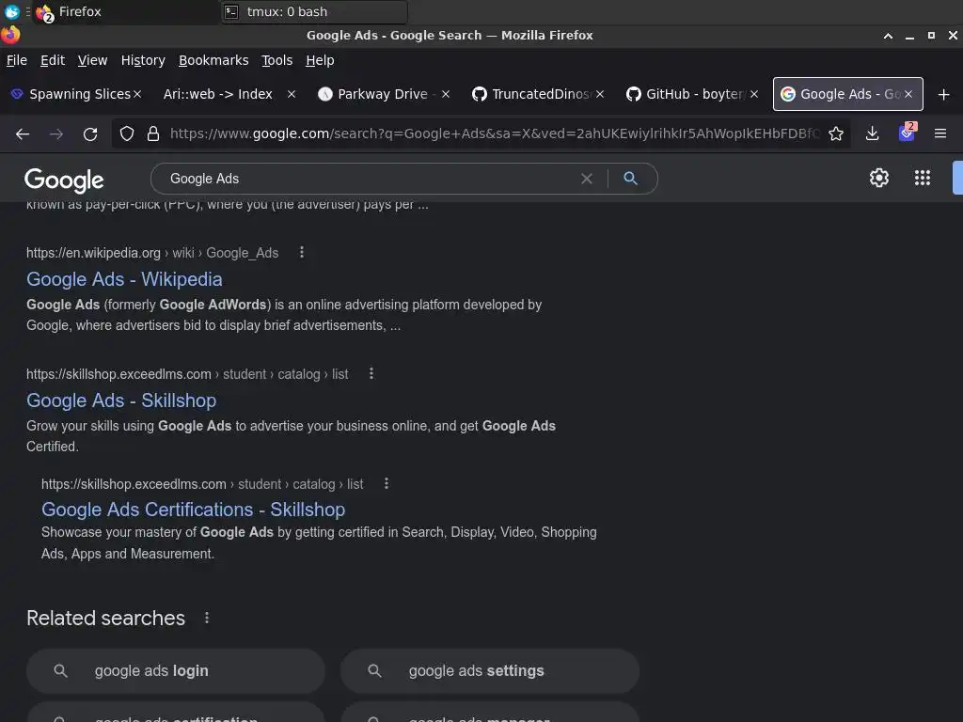Image resolution: width=963 pixels, height=722 pixels.
Task: Reload the current page
Action: 90,133
